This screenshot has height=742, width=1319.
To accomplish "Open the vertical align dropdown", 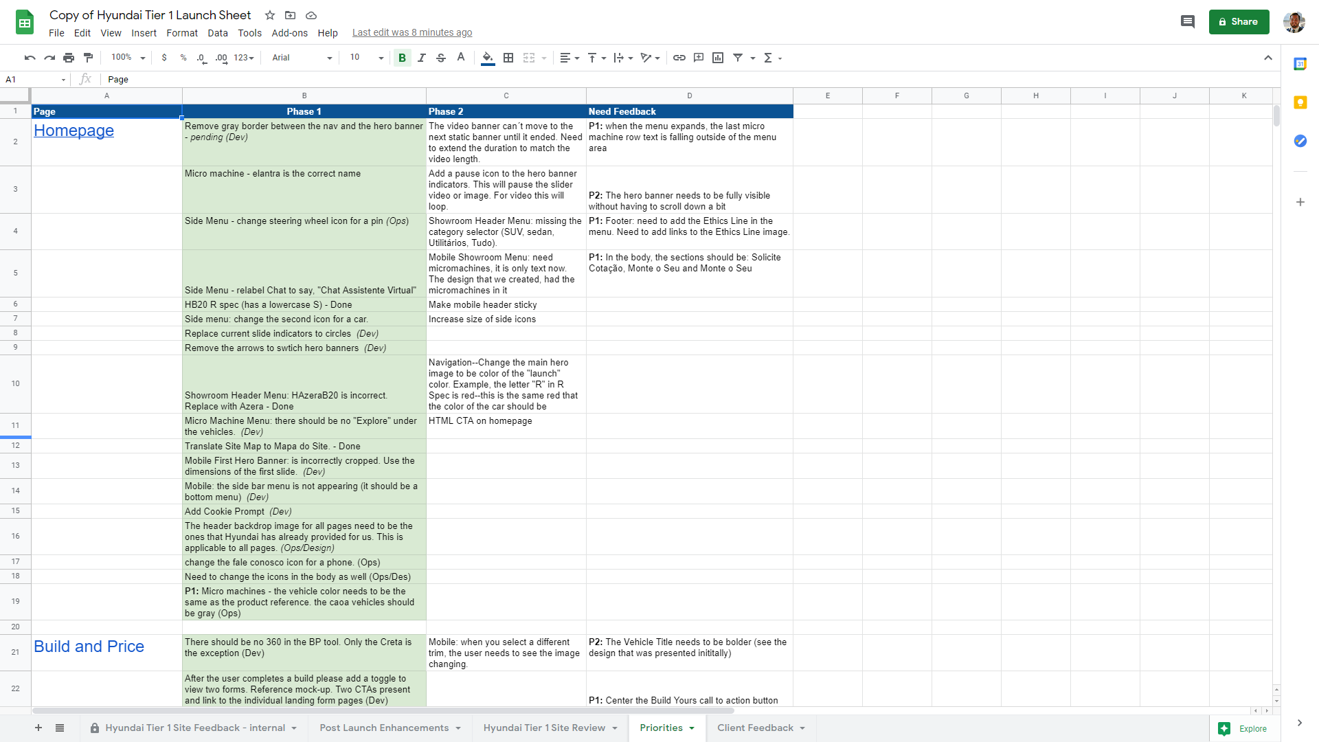I will 596,58.
